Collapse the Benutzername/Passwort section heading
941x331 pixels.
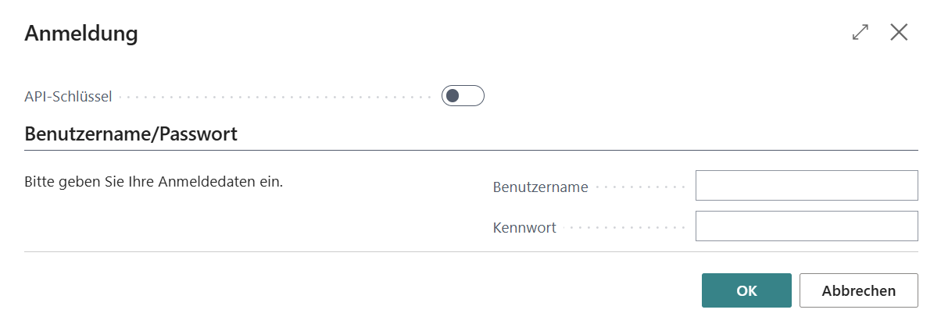131,134
